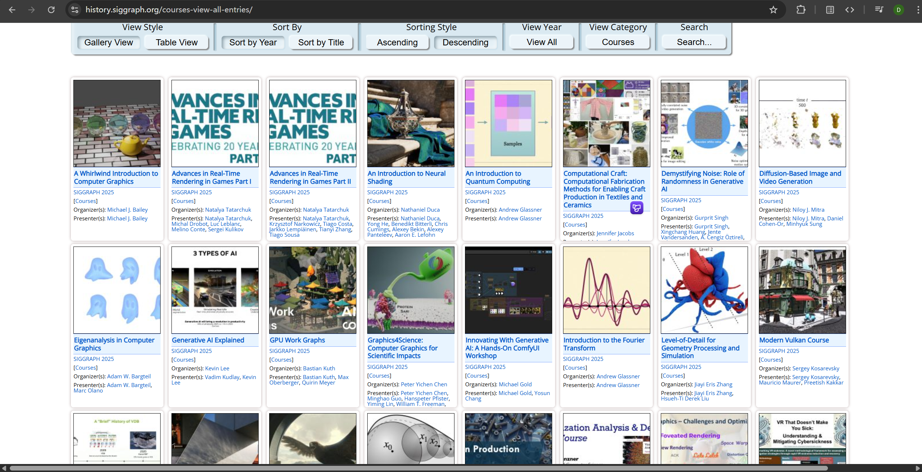Click the browser back arrow
This screenshot has height=472, width=922.
point(12,10)
